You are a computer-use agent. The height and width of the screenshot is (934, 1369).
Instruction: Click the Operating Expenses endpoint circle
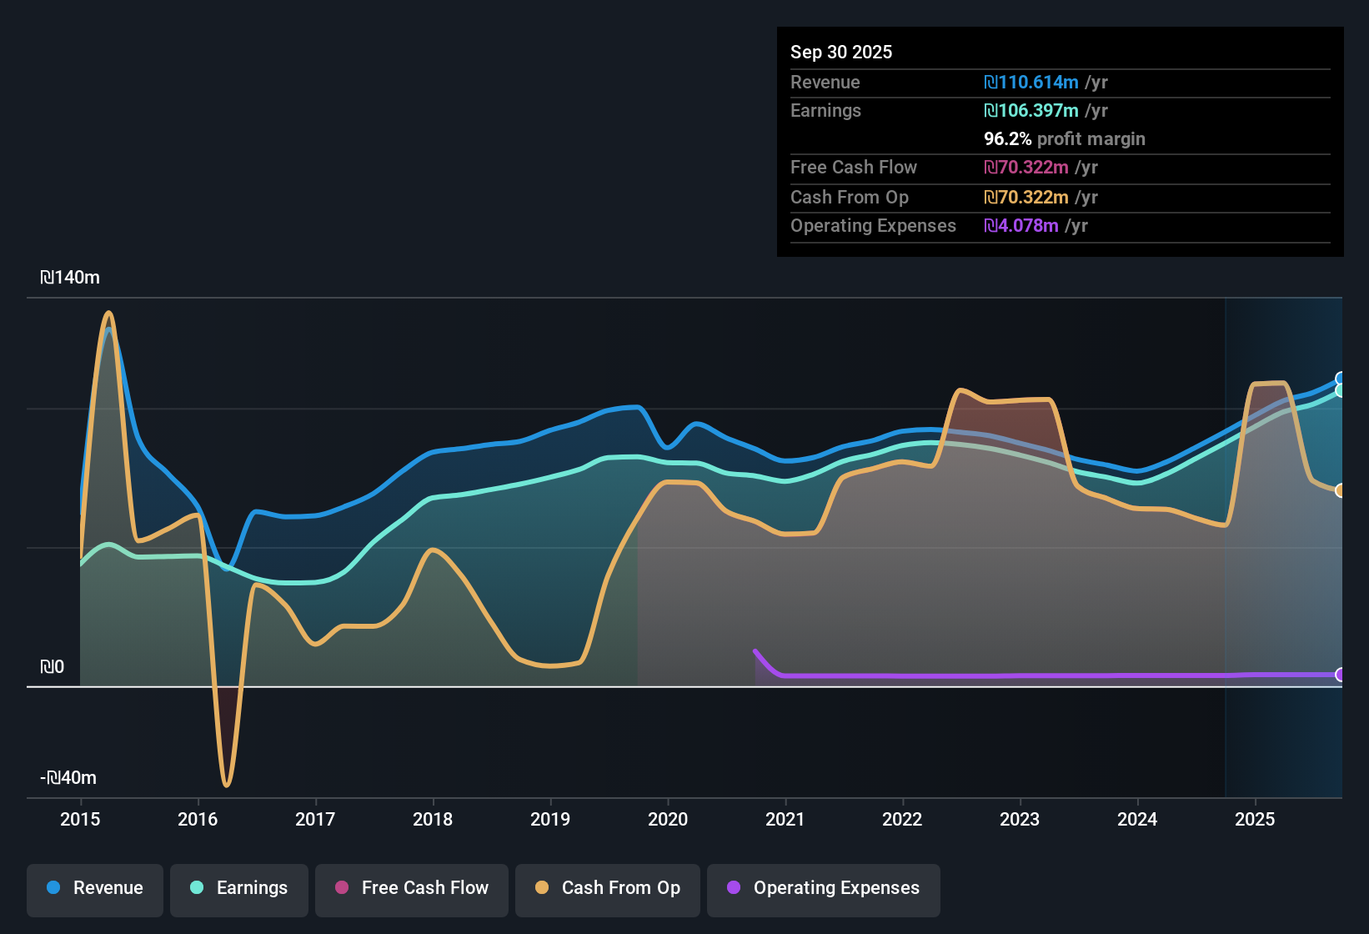1341,675
